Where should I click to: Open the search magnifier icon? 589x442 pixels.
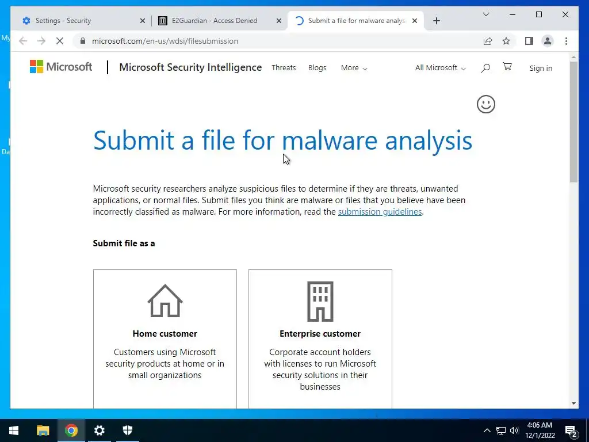pos(485,68)
